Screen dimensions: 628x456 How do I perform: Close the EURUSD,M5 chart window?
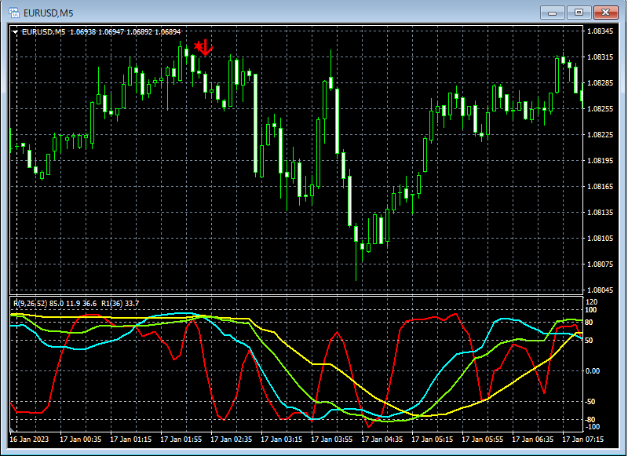coord(605,13)
